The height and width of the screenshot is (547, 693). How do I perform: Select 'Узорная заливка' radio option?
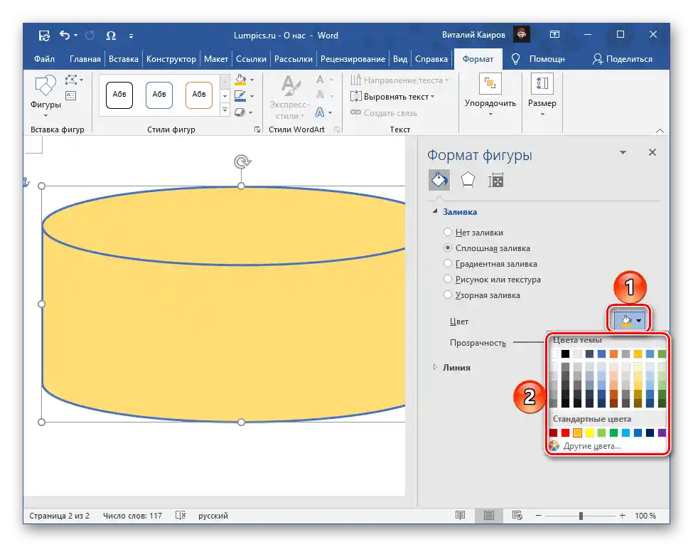[x=448, y=294]
